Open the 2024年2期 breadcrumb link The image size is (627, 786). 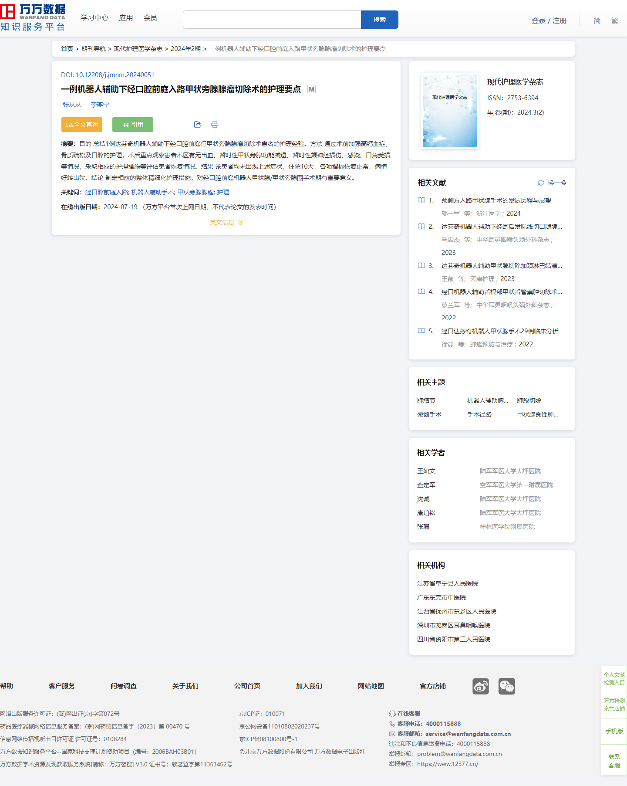coord(186,49)
